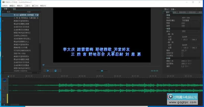
Task: Select the subtitle row 赞美的歌儿天天唱
Action: 20,47
